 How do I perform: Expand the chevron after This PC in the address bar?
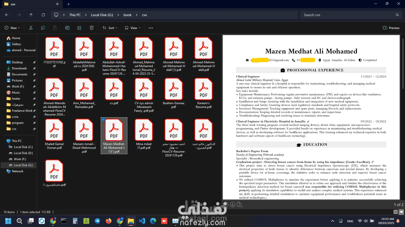(86, 15)
